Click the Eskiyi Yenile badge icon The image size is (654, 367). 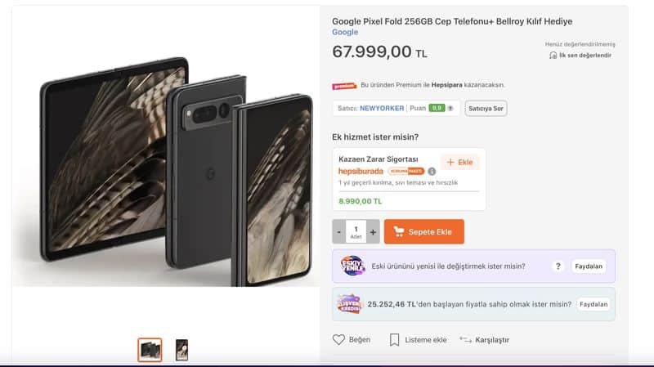[352, 266]
